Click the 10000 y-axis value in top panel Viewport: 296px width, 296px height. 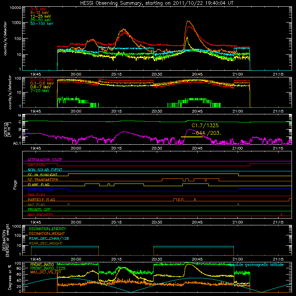point(16,7)
